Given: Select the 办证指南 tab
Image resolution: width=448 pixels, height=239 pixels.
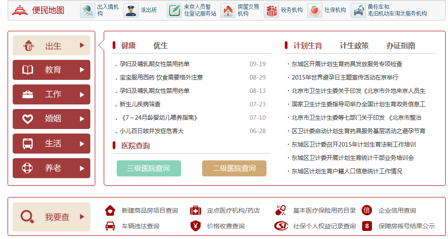Looking at the screenshot, I should (x=401, y=46).
